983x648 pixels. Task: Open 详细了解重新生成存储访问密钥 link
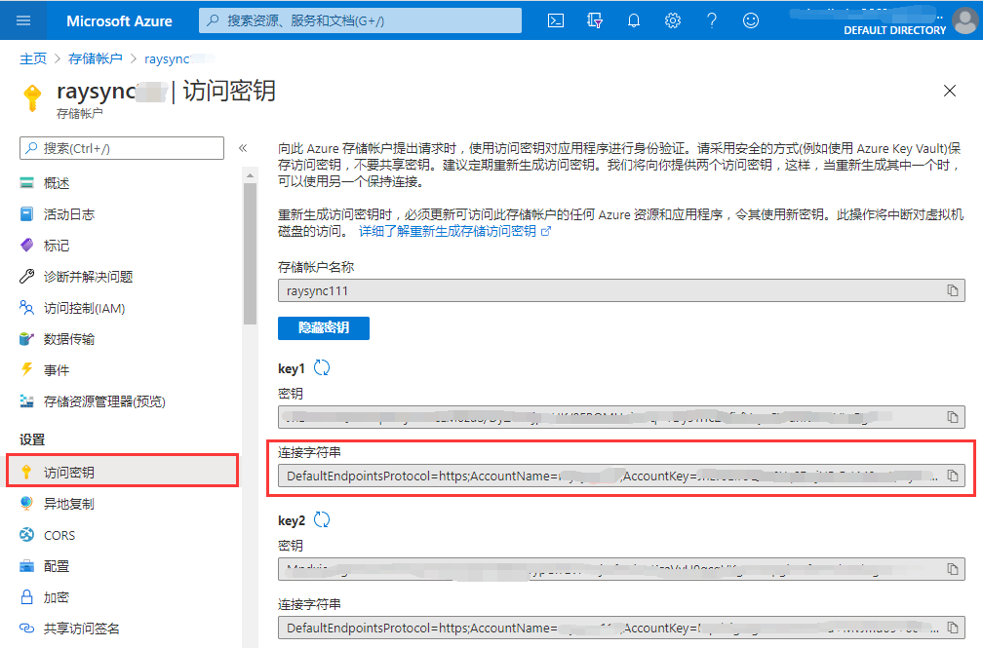454,231
